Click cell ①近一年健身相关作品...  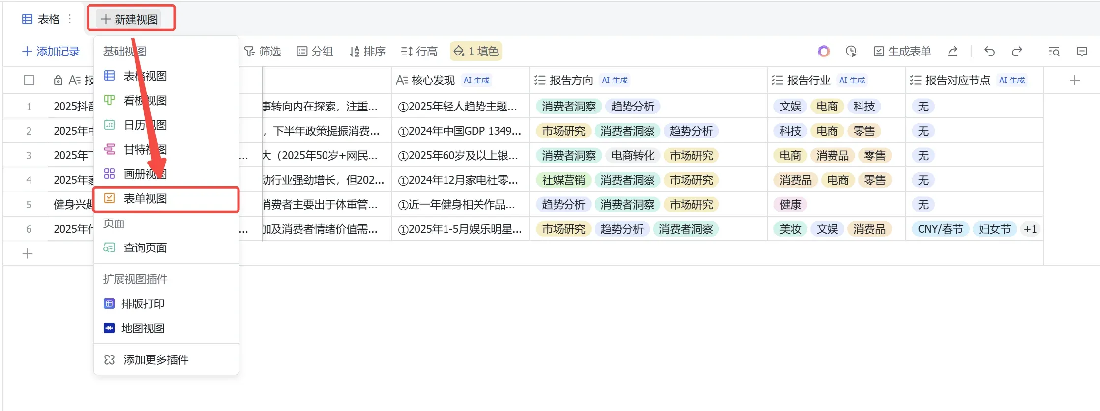point(460,204)
